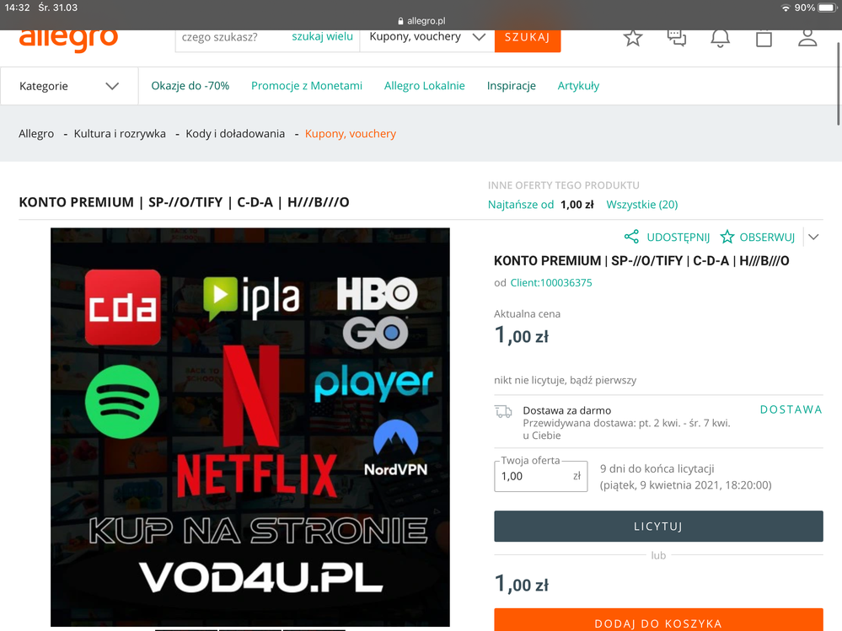Screen dimensions: 842x631
Task: Open the shopping cart icon
Action: click(764, 39)
